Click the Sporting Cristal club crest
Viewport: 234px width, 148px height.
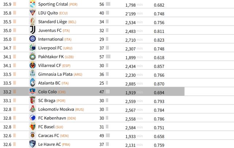pos(33,4)
